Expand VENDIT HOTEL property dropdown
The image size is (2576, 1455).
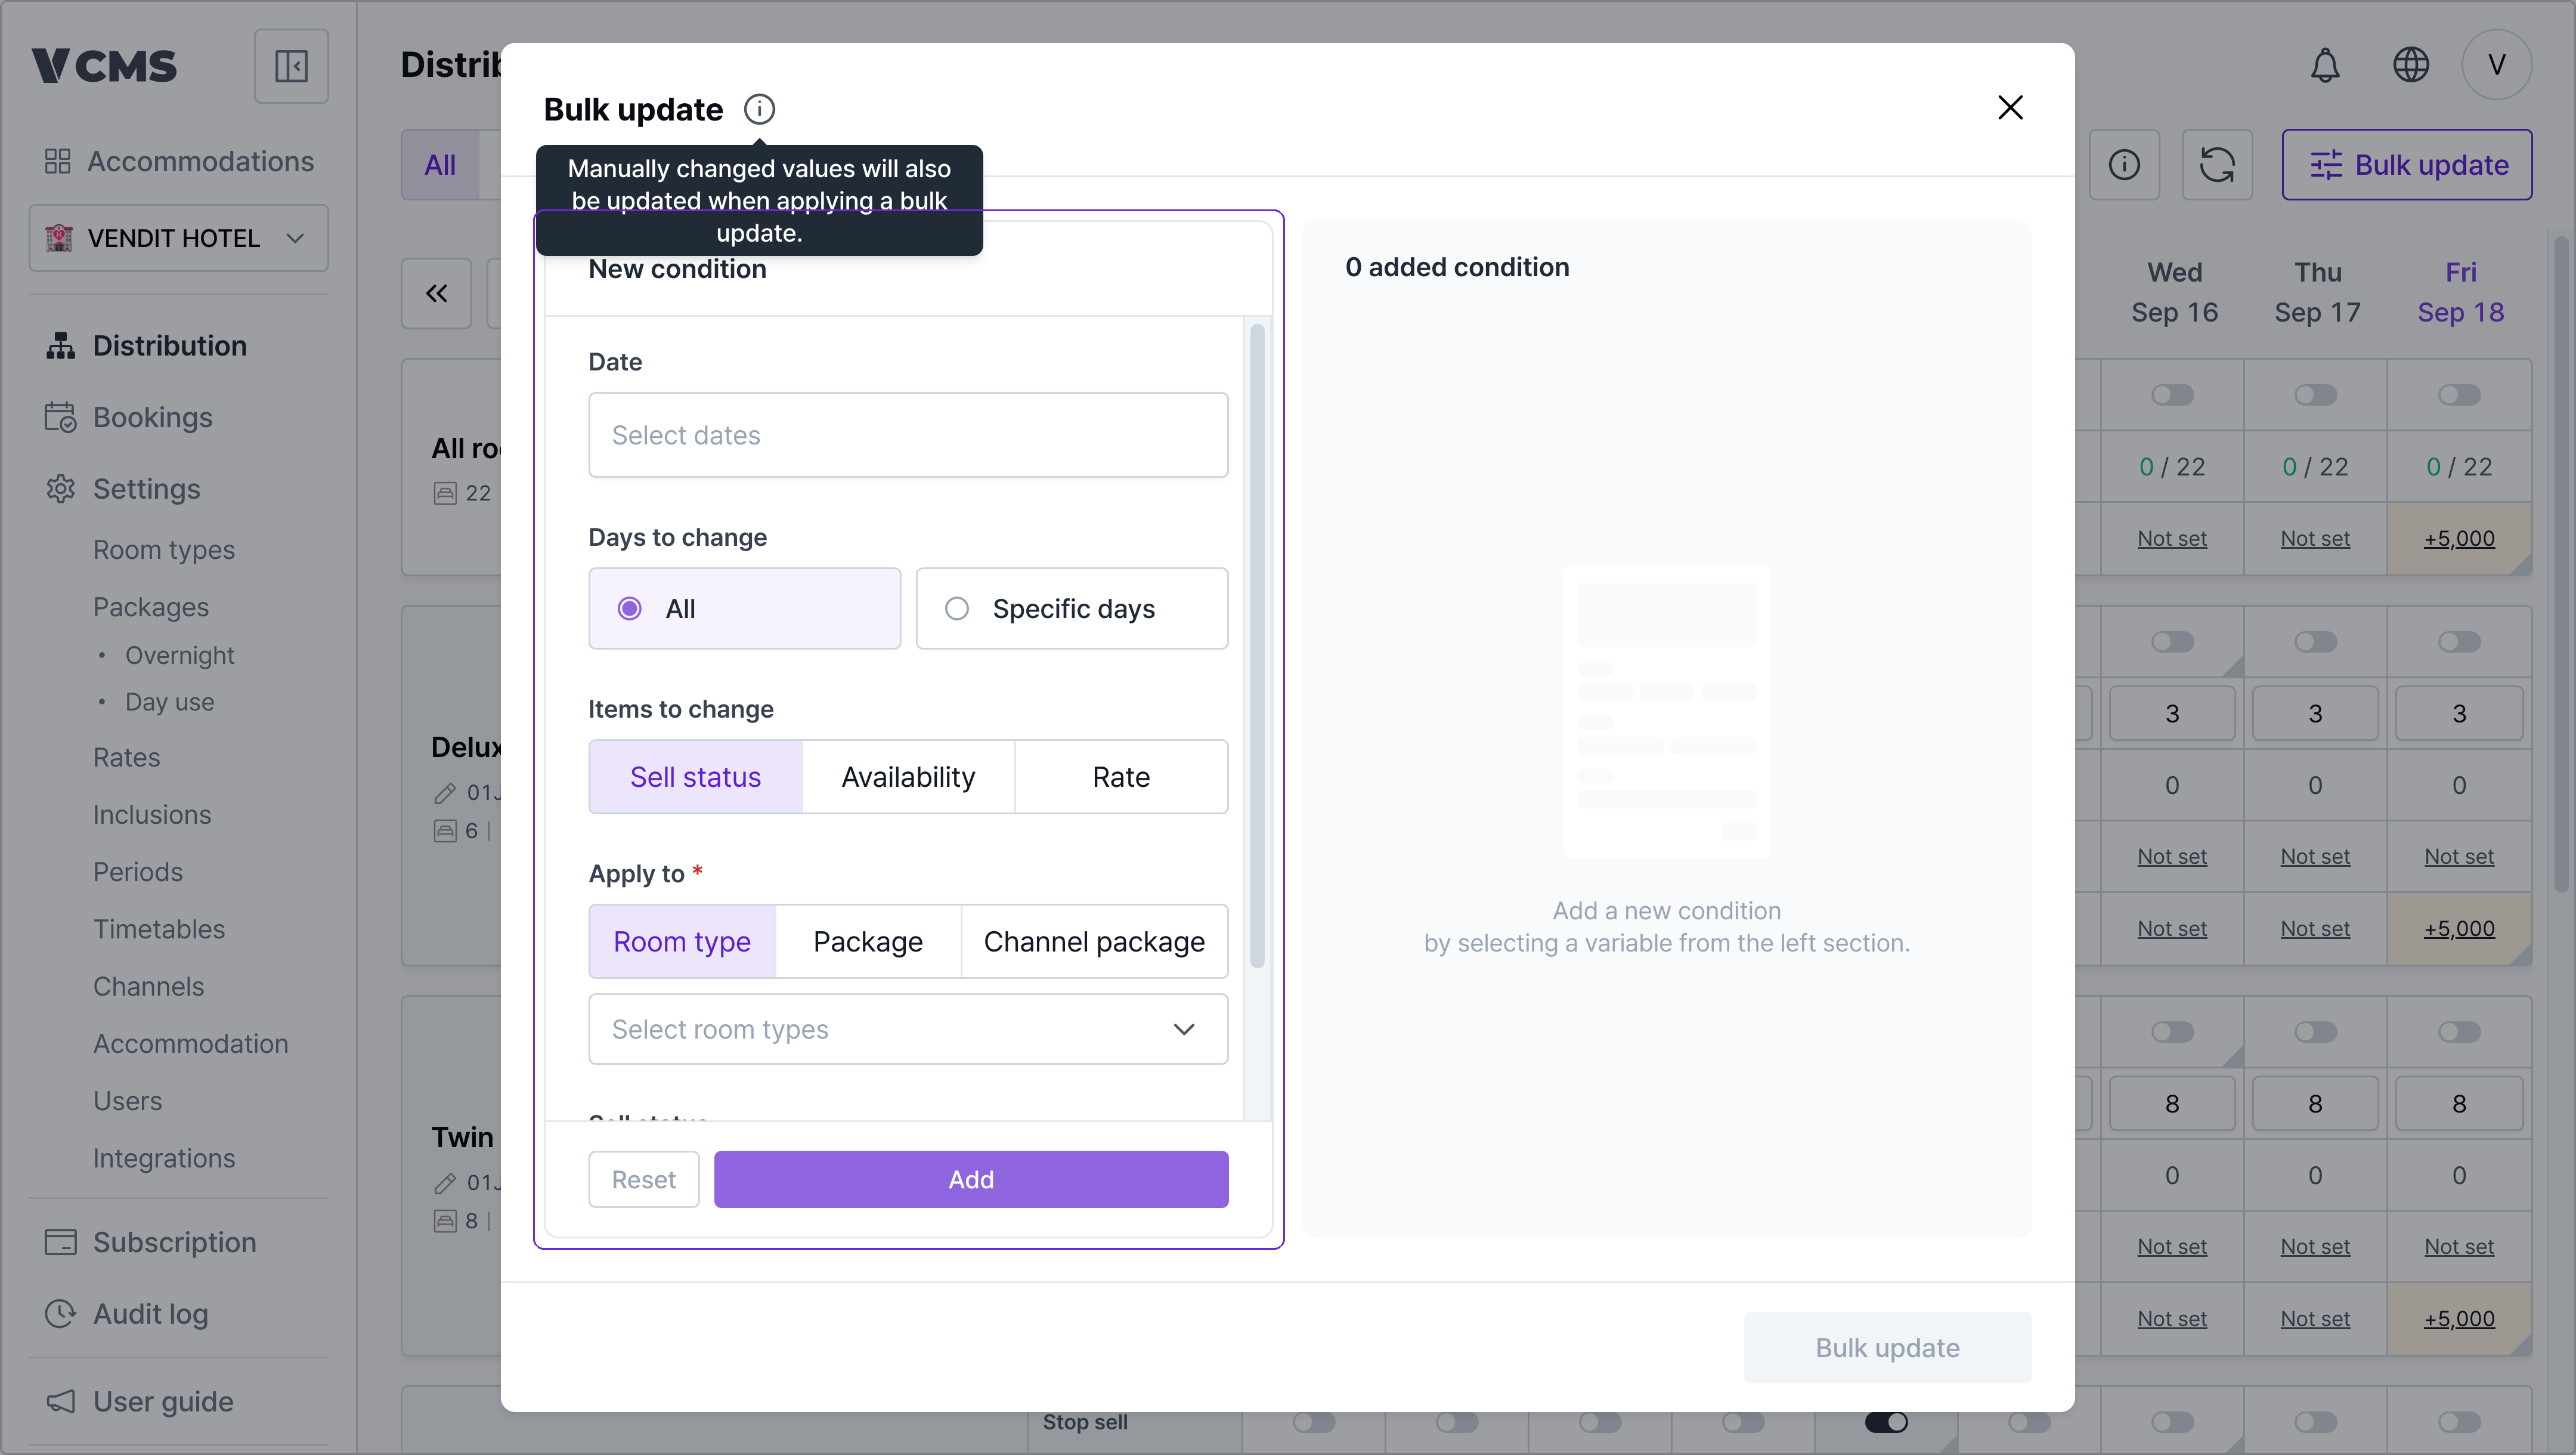pos(179,238)
